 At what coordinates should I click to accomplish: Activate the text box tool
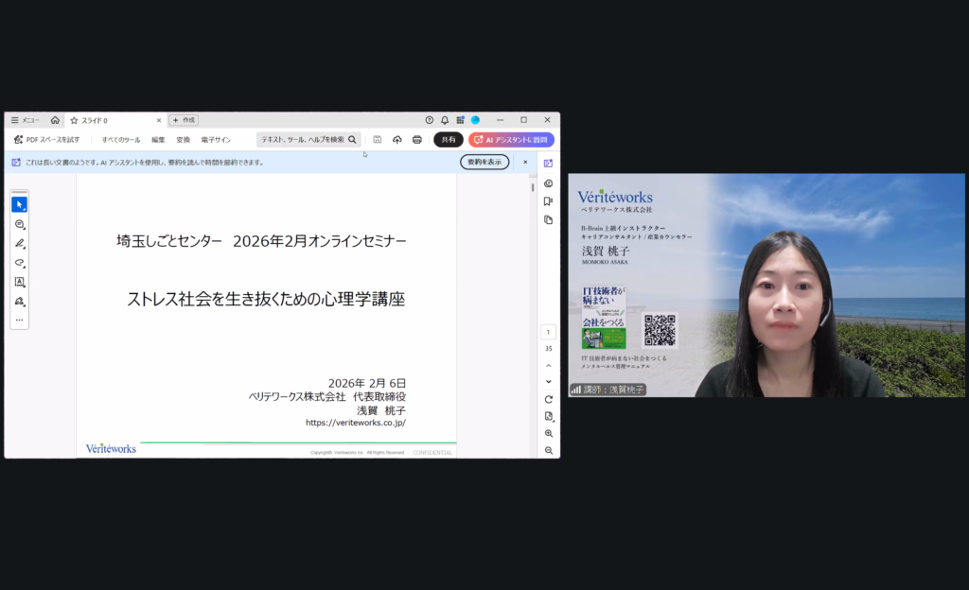point(19,282)
